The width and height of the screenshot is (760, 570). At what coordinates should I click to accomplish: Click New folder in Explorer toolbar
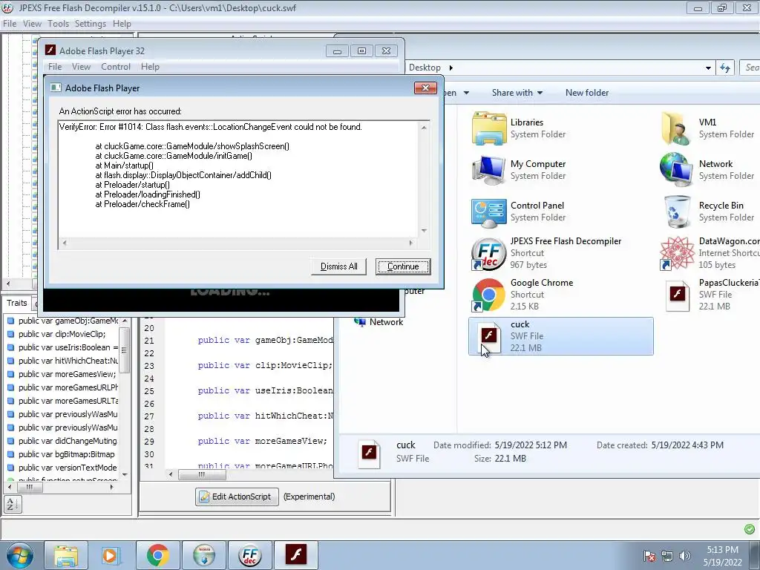pyautogui.click(x=587, y=93)
